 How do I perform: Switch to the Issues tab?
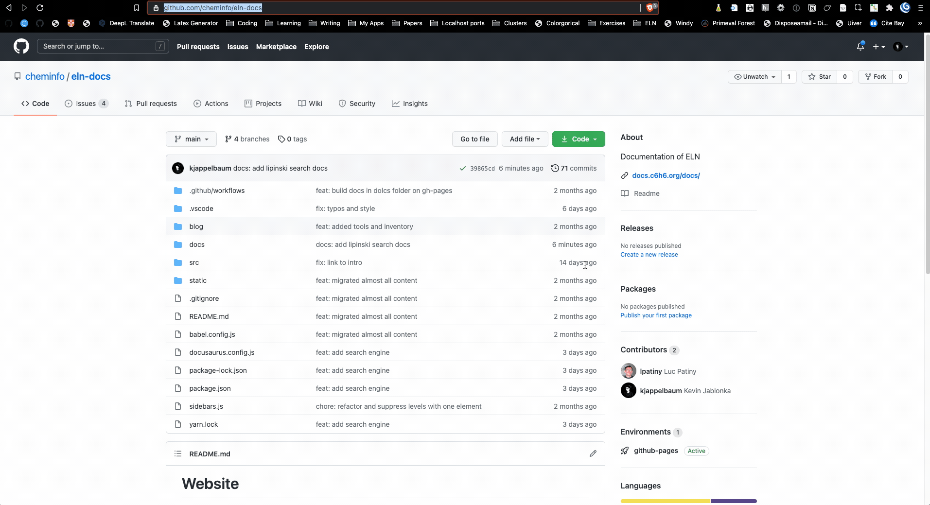87,104
